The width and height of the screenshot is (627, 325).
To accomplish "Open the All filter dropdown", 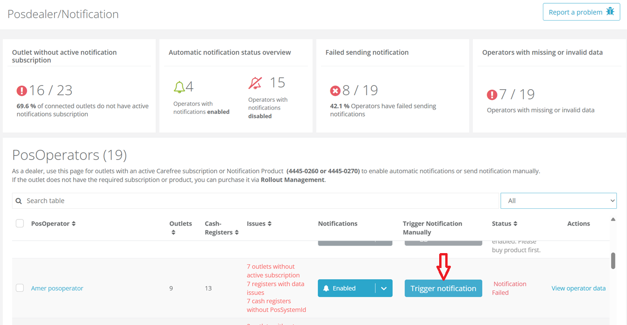I will [x=558, y=201].
